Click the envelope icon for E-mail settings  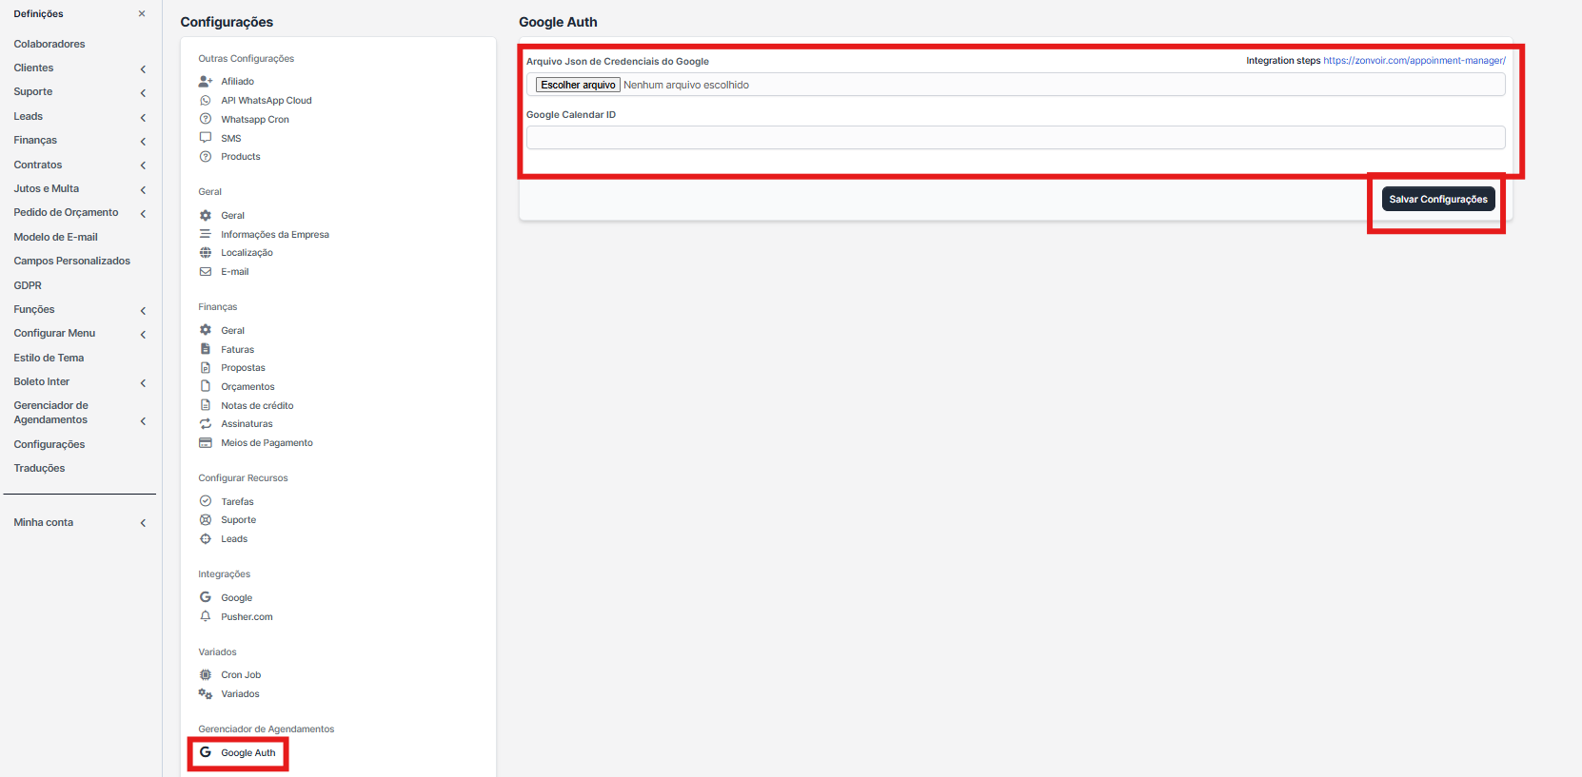(x=205, y=272)
